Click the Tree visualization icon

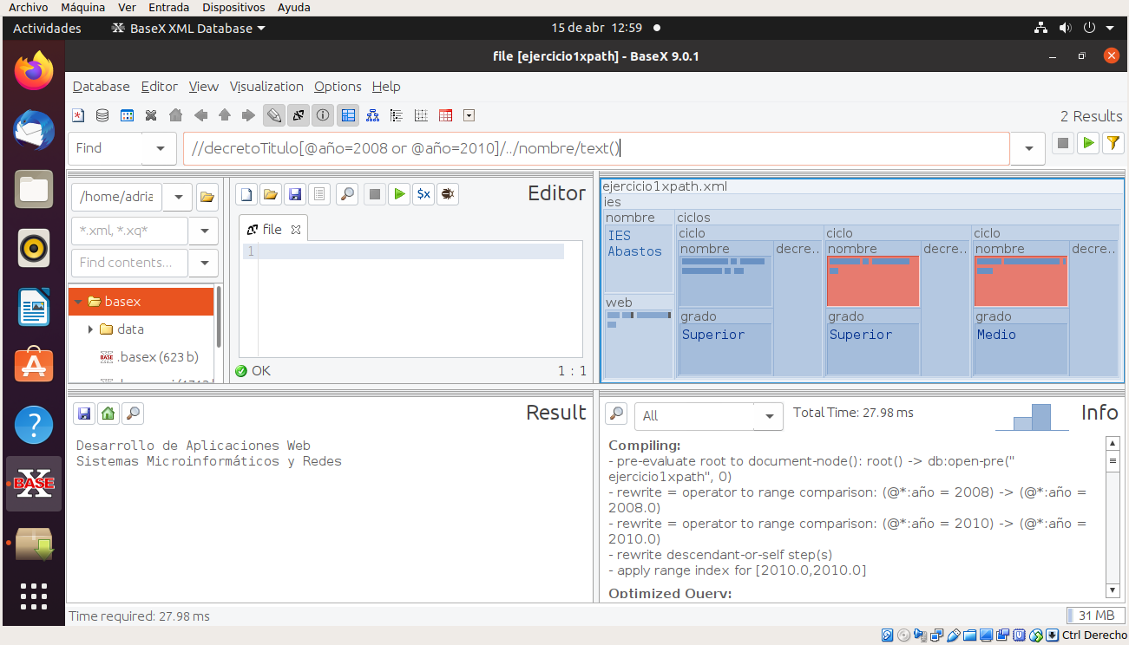tap(372, 115)
